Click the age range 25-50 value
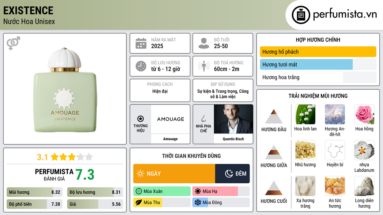 (x=221, y=46)
